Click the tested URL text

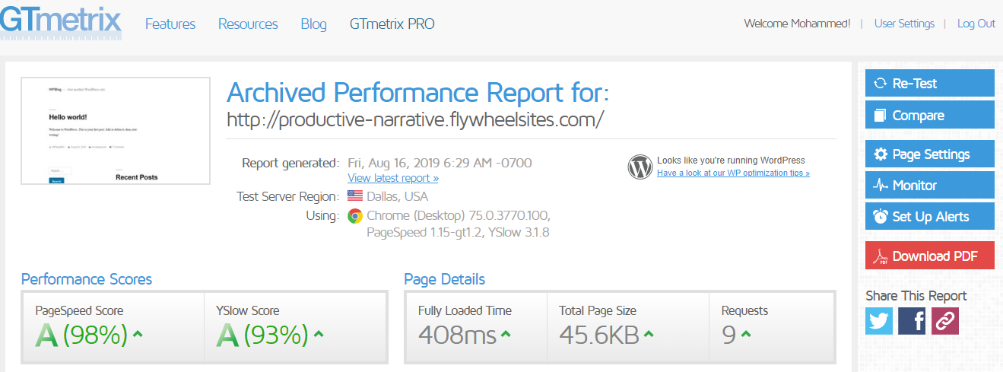tap(416, 119)
